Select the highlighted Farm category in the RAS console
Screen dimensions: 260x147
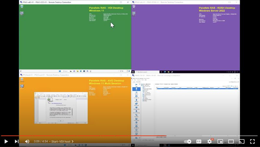136,89
